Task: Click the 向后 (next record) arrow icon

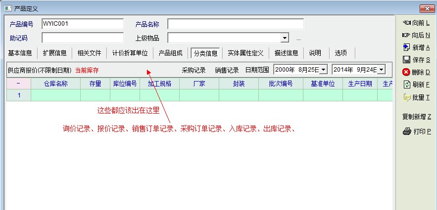Action: pos(406,35)
